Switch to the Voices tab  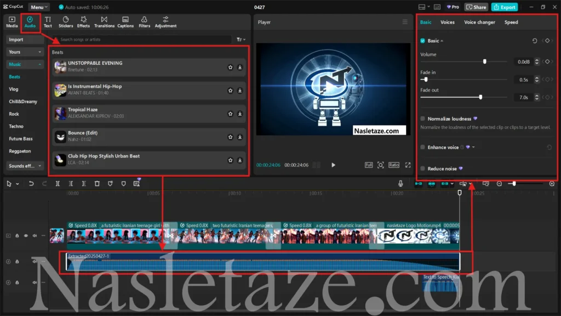pos(447,22)
